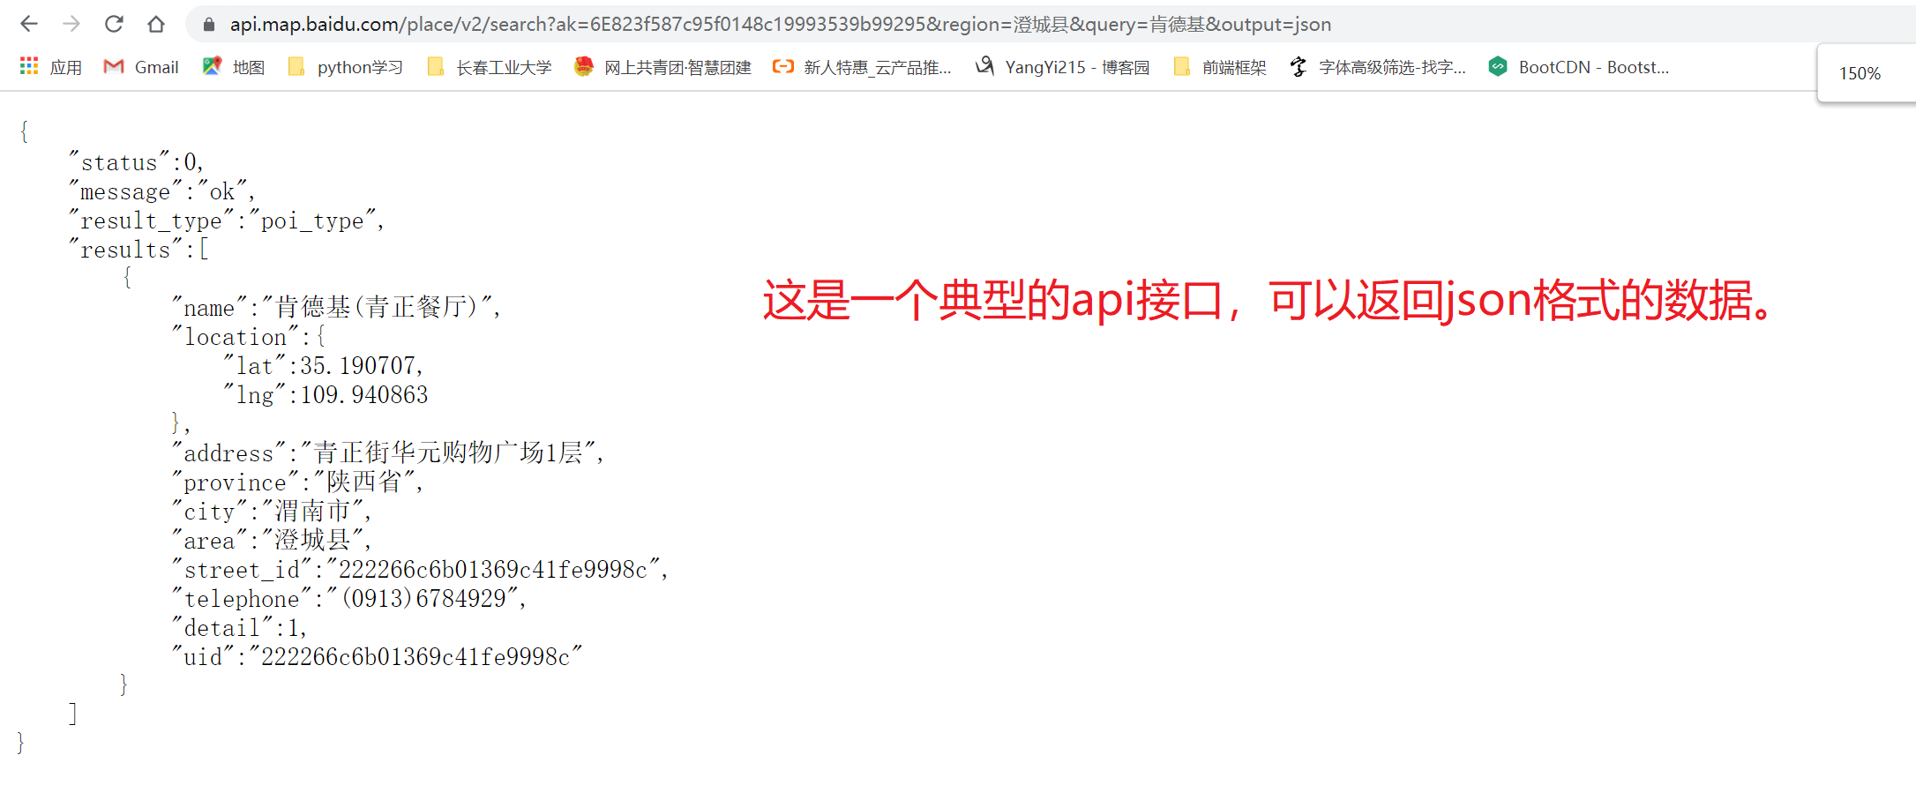
Task: Click the province value 陕西省
Action: 364,482
